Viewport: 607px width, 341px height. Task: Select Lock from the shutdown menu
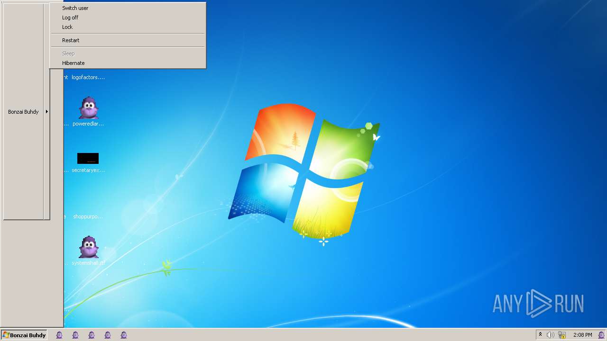click(128, 27)
